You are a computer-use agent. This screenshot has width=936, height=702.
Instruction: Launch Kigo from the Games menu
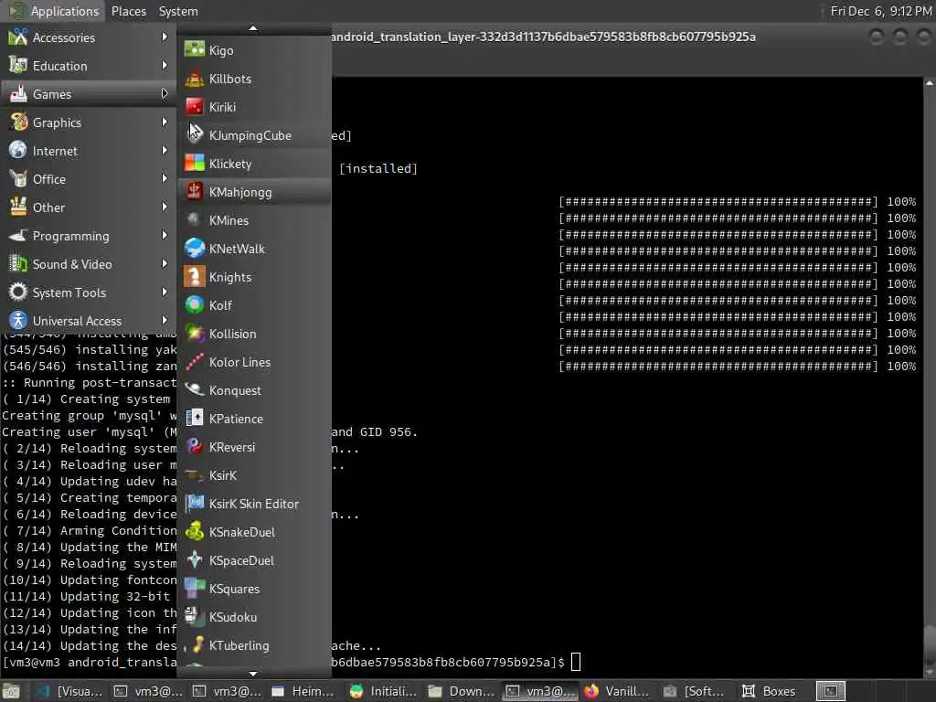[254, 50]
